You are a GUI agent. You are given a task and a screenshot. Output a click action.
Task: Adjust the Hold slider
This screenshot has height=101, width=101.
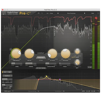tap(65, 63)
